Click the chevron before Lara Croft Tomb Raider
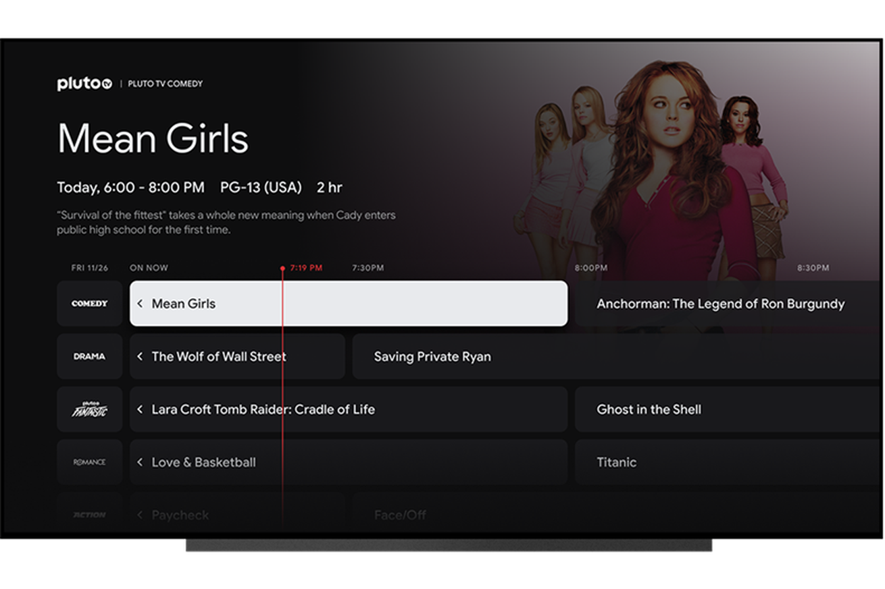Image resolution: width=885 pixels, height=589 pixels. (x=140, y=409)
